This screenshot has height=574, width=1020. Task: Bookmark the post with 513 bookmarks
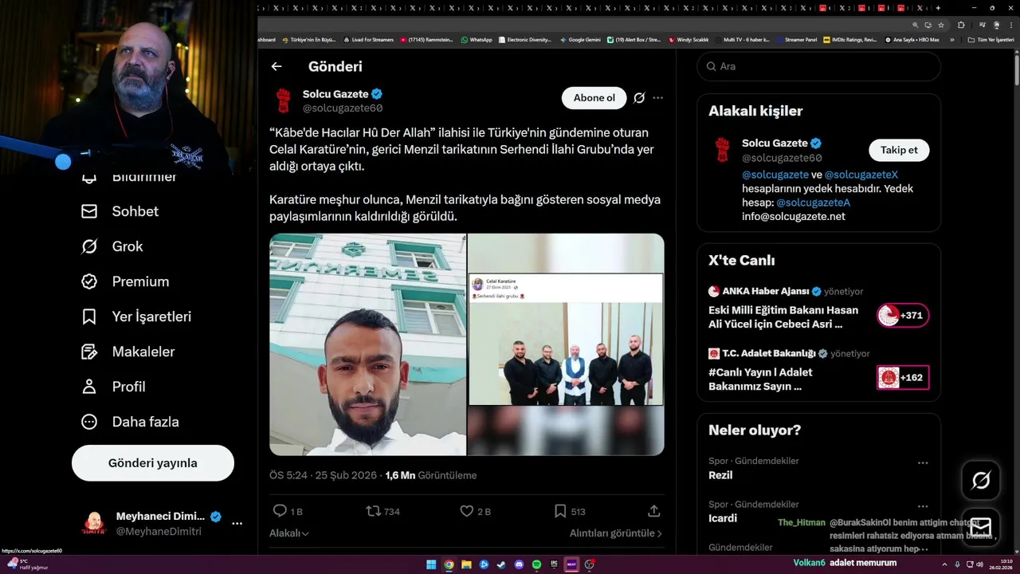click(560, 511)
